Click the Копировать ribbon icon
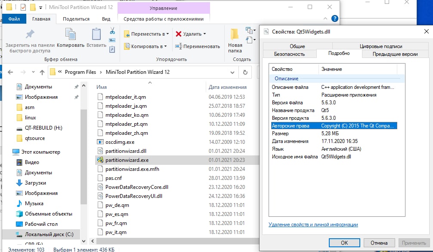The width and height of the screenshot is (433, 252). [71, 34]
